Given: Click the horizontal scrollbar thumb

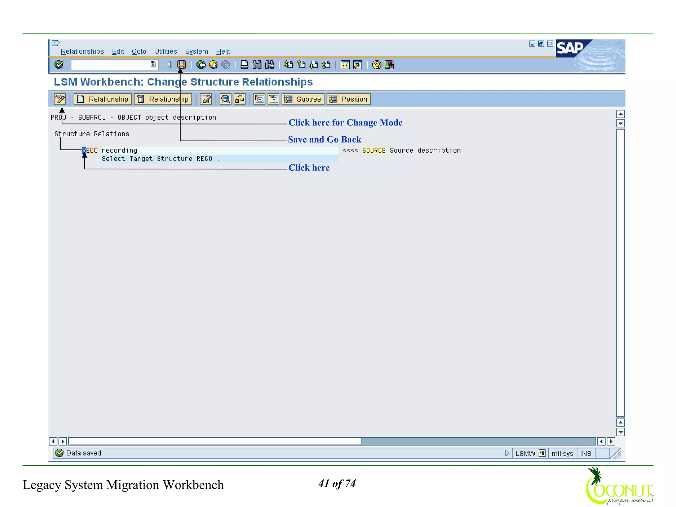Looking at the screenshot, I should [215, 441].
